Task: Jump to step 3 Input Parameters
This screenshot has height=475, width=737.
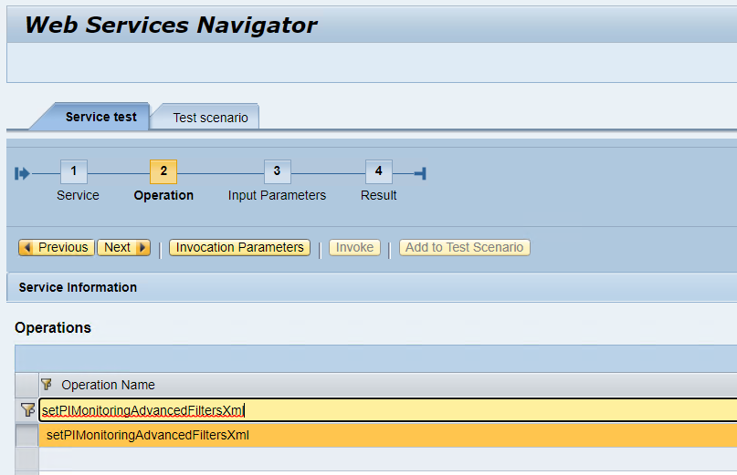Action: coord(277,171)
